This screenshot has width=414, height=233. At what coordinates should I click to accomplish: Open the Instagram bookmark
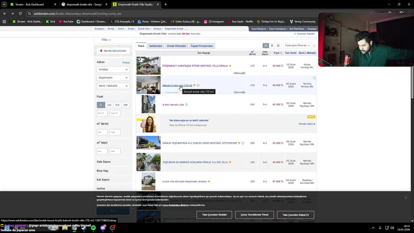pyautogui.click(x=214, y=22)
